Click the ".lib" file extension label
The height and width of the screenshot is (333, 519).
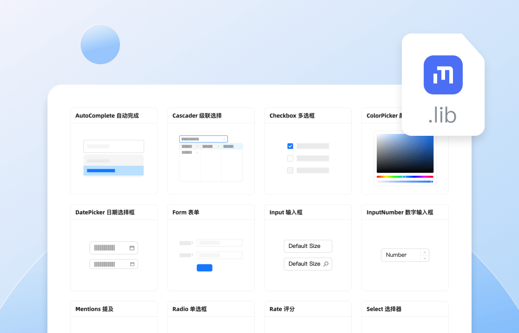tap(443, 115)
